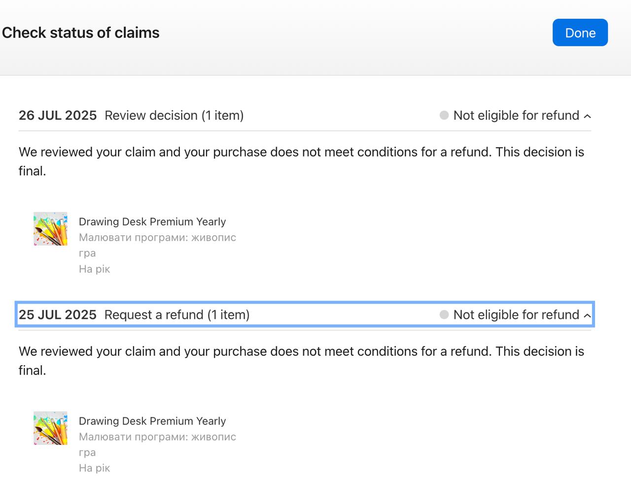Click Drawing Desk Premium Yearly title in first claim
The image size is (631, 501).
pyautogui.click(x=152, y=221)
